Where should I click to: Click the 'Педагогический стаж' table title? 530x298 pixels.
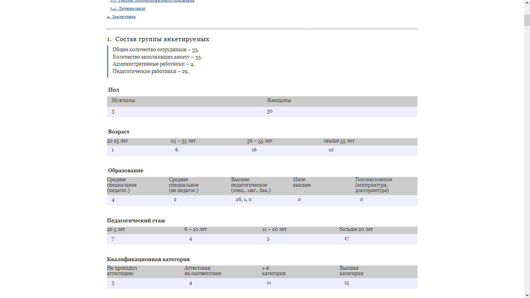[136, 220]
